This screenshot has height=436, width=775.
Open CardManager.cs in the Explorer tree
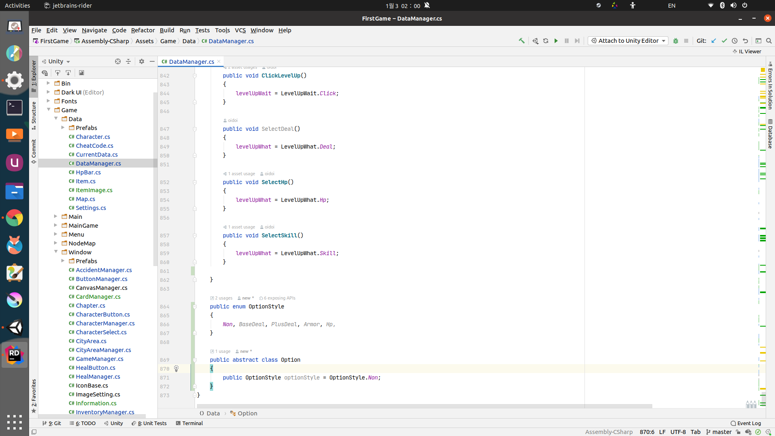click(x=94, y=297)
